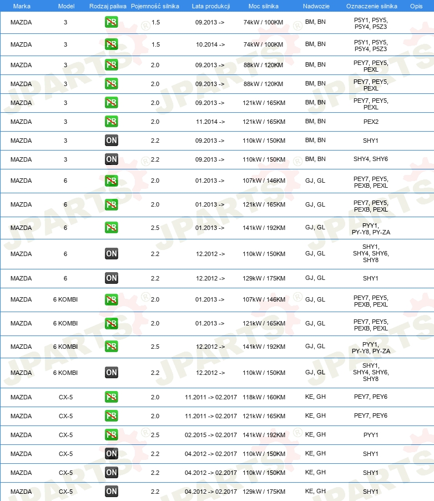Click PB icon in CX-5 2.5 row
Screen dimensions: 434x501
112,434
